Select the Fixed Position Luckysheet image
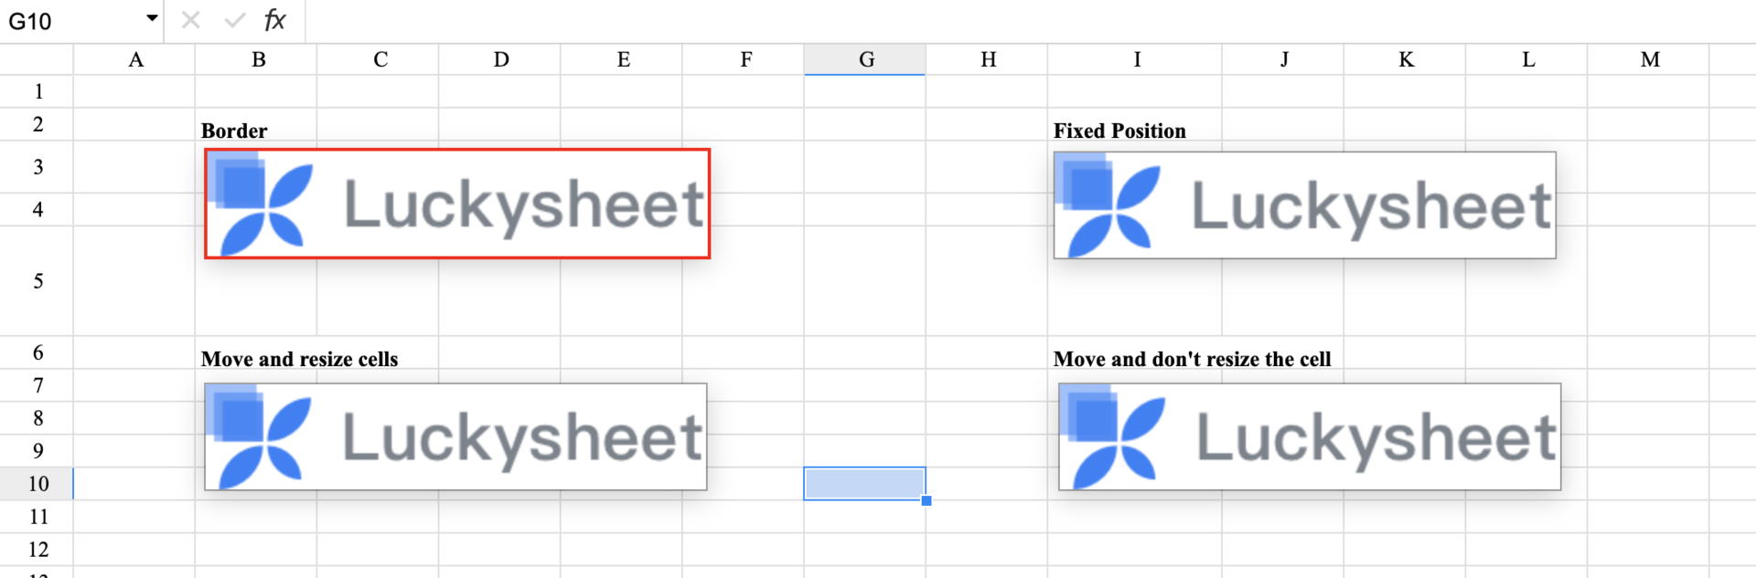Screen dimensions: 1756x578 point(1305,205)
